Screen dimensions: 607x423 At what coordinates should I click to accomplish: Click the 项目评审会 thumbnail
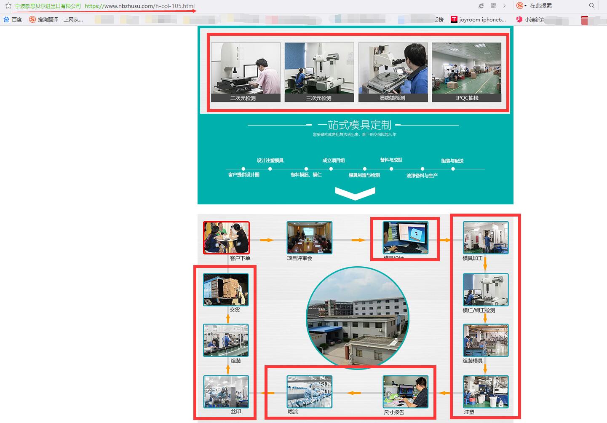coord(309,238)
